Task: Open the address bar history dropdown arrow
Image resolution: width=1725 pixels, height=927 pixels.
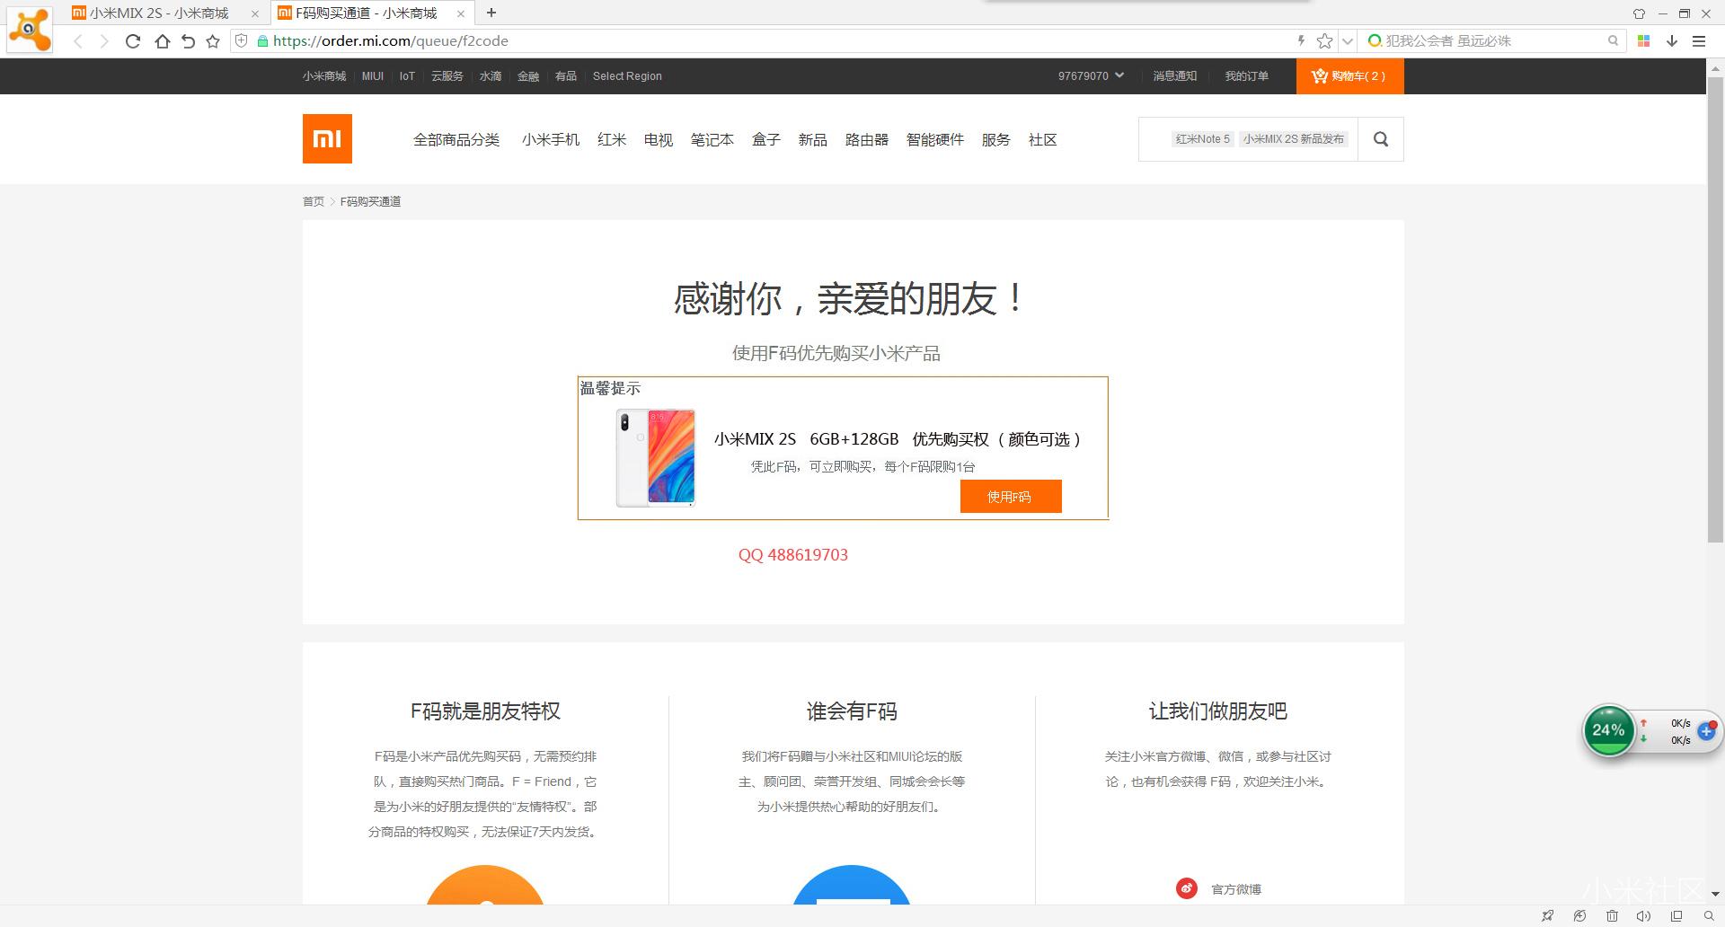Action: click(x=1347, y=40)
